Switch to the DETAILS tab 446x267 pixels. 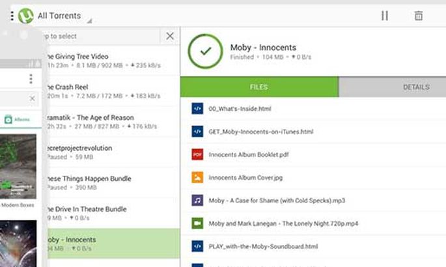(x=392, y=87)
